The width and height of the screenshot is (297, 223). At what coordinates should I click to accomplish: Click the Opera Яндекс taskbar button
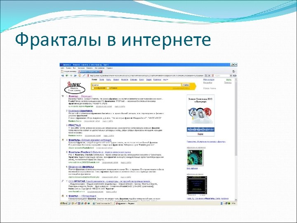(x=125, y=203)
